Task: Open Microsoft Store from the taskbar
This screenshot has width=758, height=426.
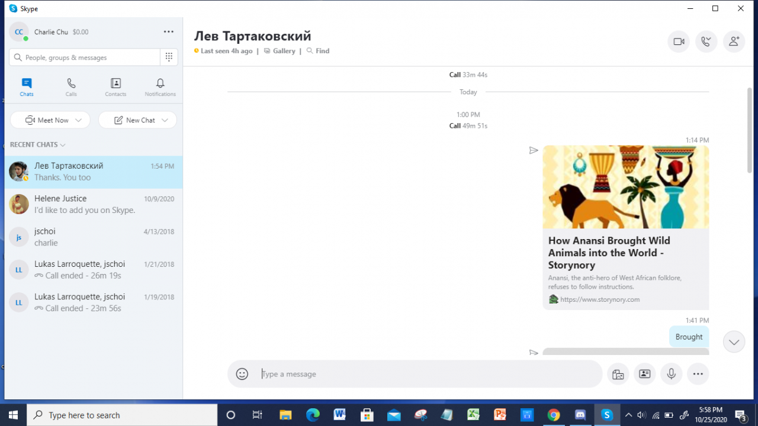Action: tap(366, 415)
